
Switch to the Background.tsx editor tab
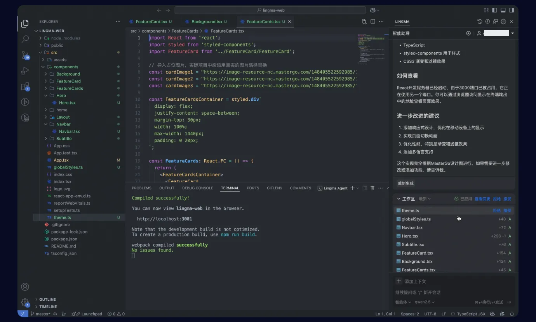click(207, 22)
